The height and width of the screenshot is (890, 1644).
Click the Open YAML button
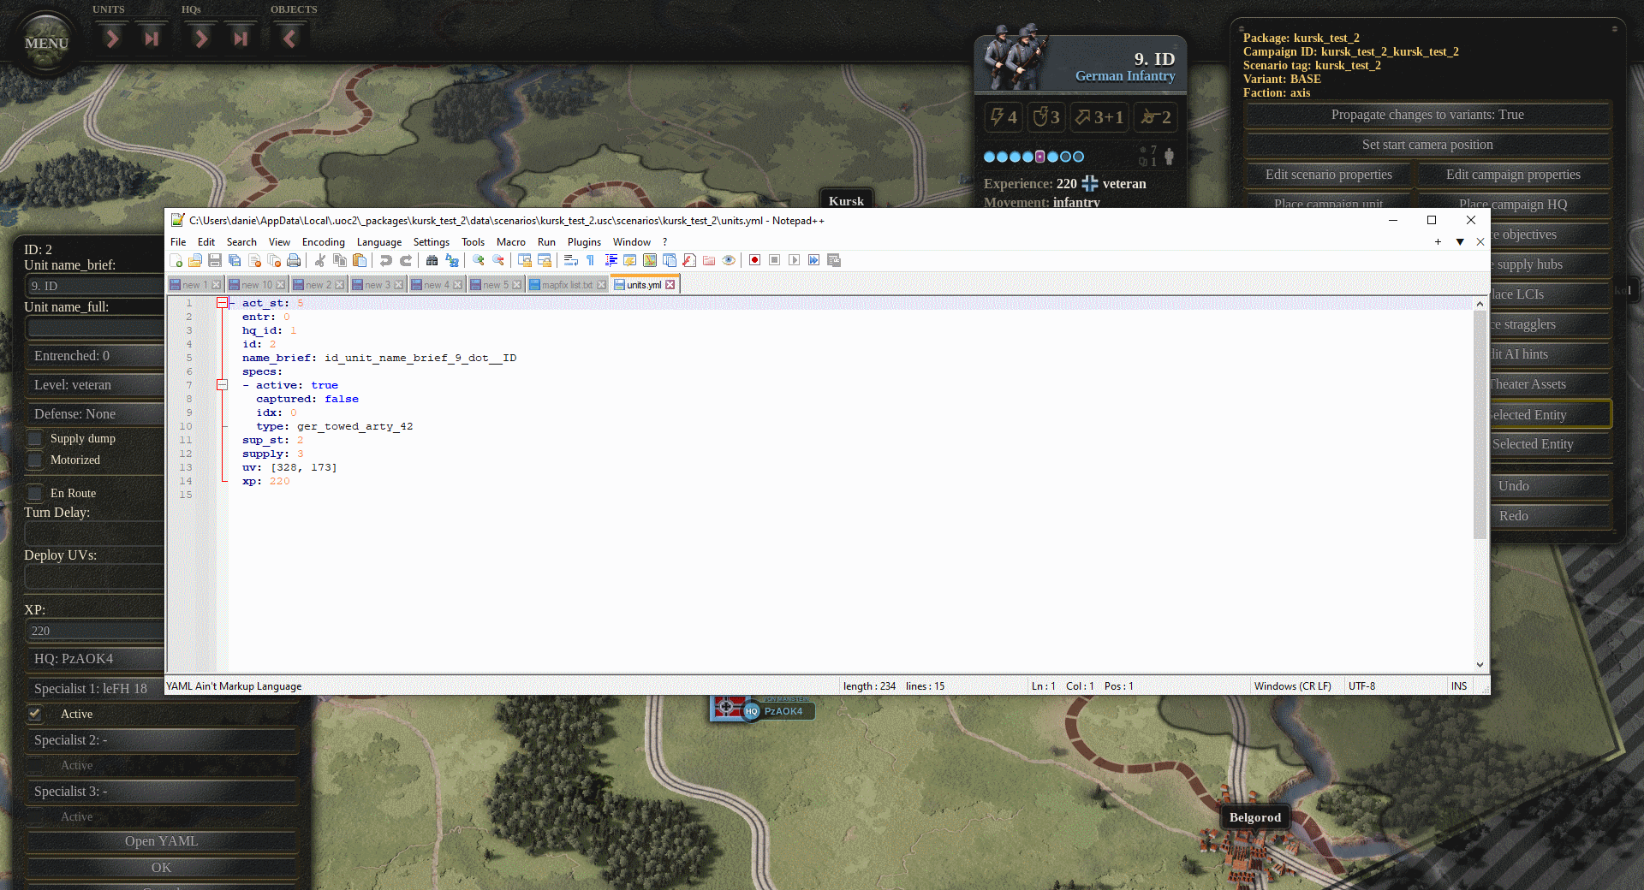[162, 841]
